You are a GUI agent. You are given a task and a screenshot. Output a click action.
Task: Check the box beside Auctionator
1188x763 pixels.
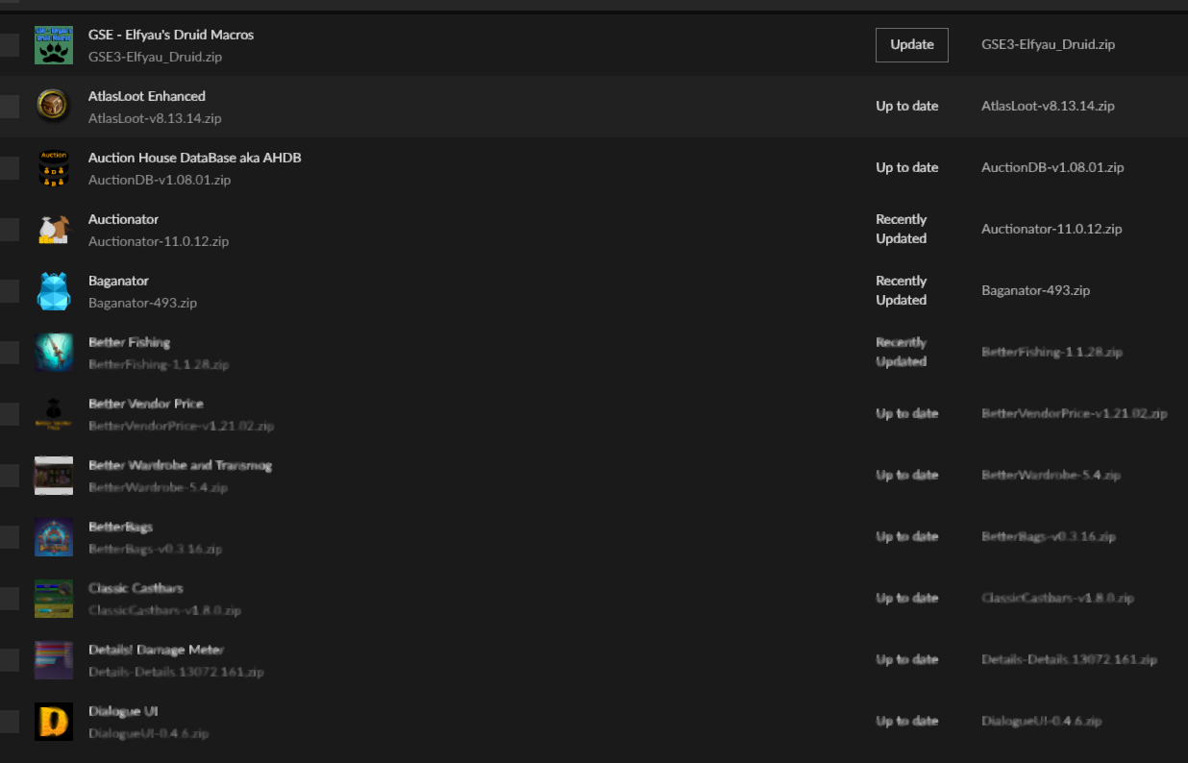click(9, 230)
